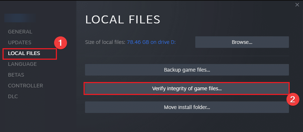Open the Language tab
The image size is (303, 132).
click(22, 64)
